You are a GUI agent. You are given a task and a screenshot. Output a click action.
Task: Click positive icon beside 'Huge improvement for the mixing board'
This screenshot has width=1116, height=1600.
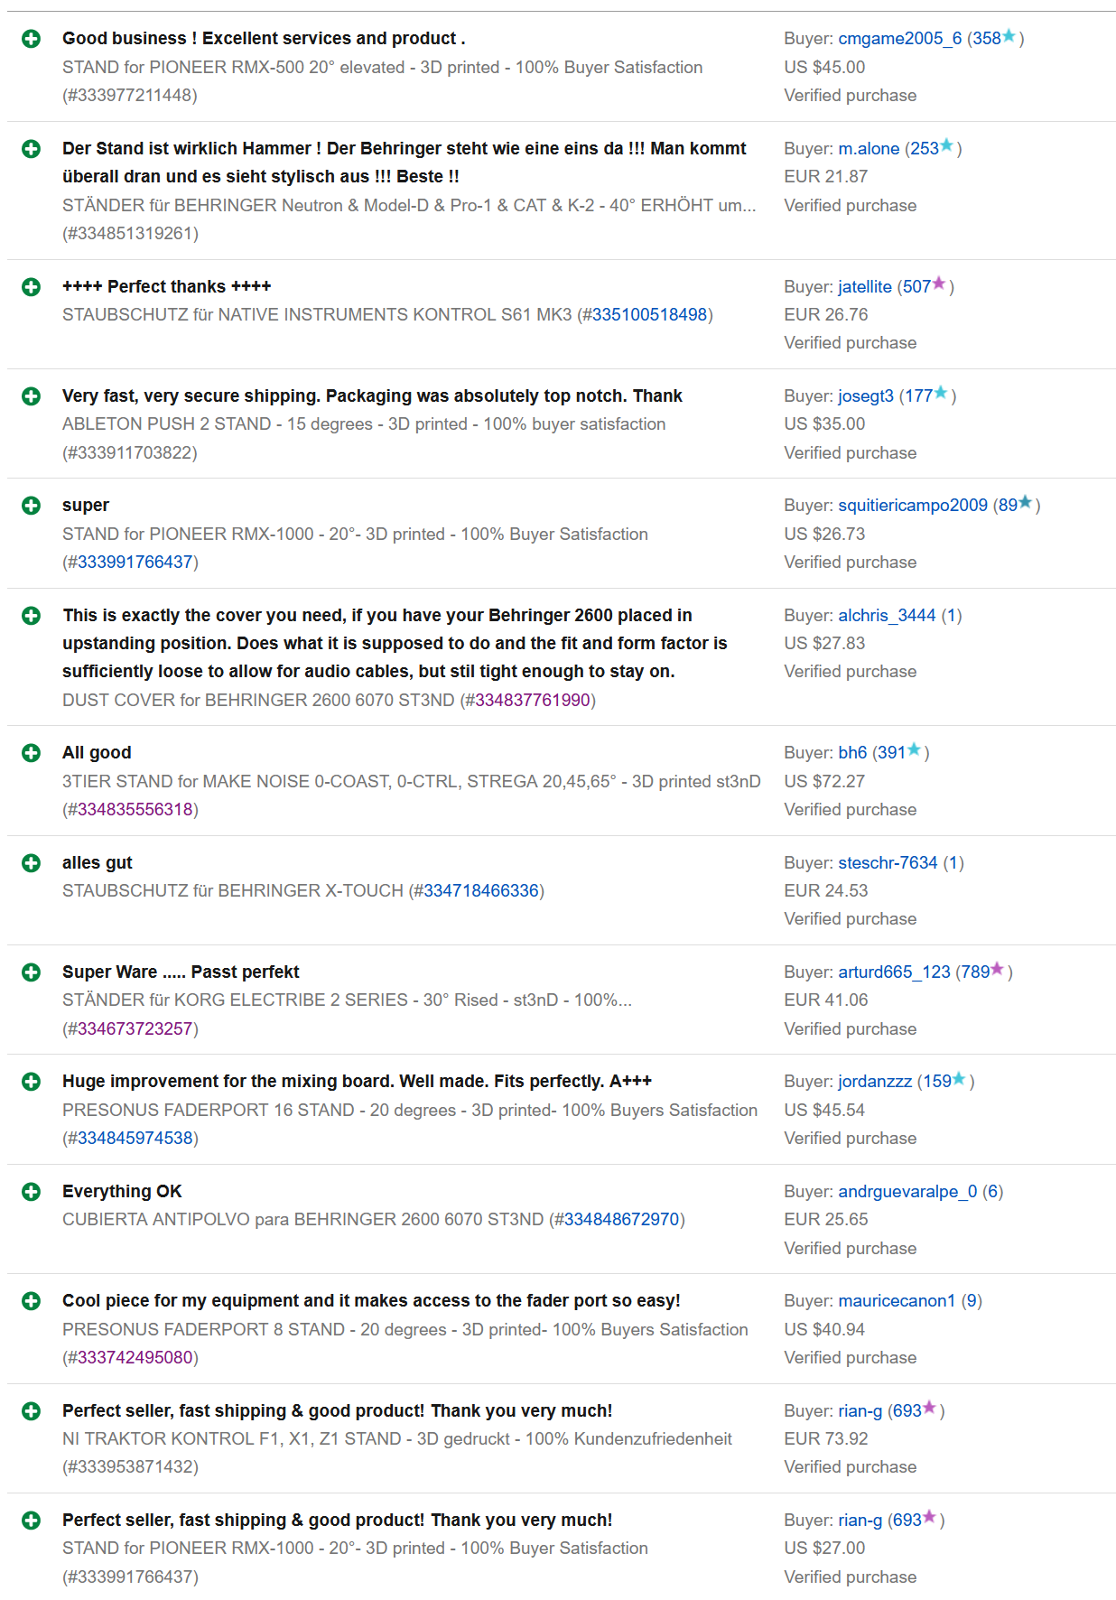pyautogui.click(x=31, y=1082)
